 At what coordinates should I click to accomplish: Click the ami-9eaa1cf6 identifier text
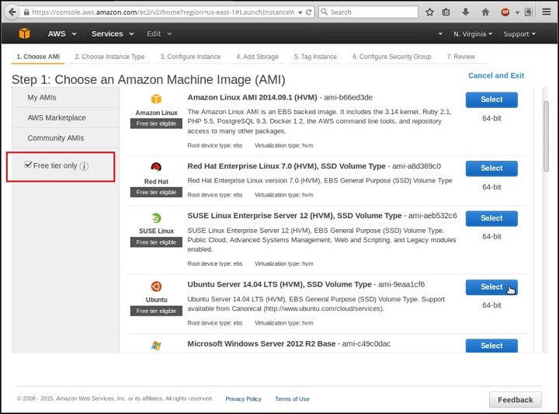point(401,284)
